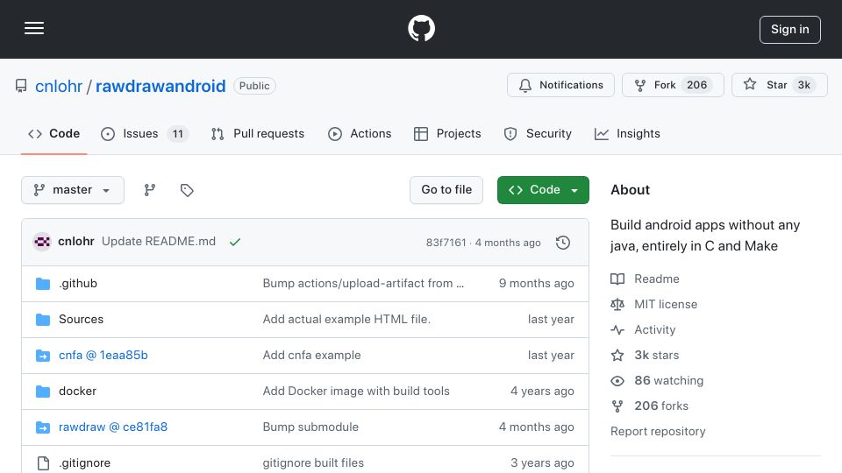Open the Sources folder
This screenshot has width=842, height=473.
(81, 319)
